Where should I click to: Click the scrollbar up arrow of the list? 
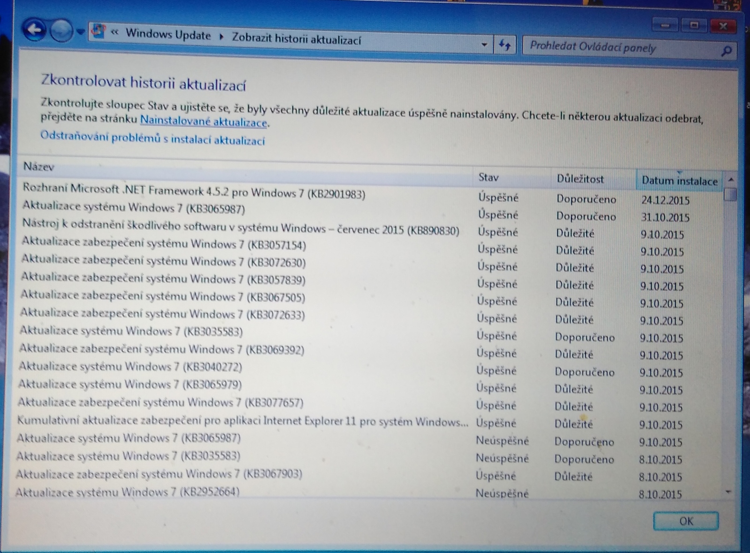730,179
